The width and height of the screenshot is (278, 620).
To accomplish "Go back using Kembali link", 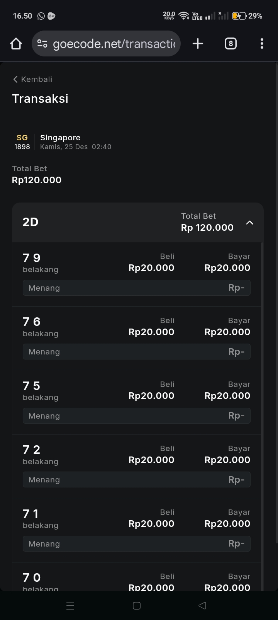I will (x=33, y=79).
